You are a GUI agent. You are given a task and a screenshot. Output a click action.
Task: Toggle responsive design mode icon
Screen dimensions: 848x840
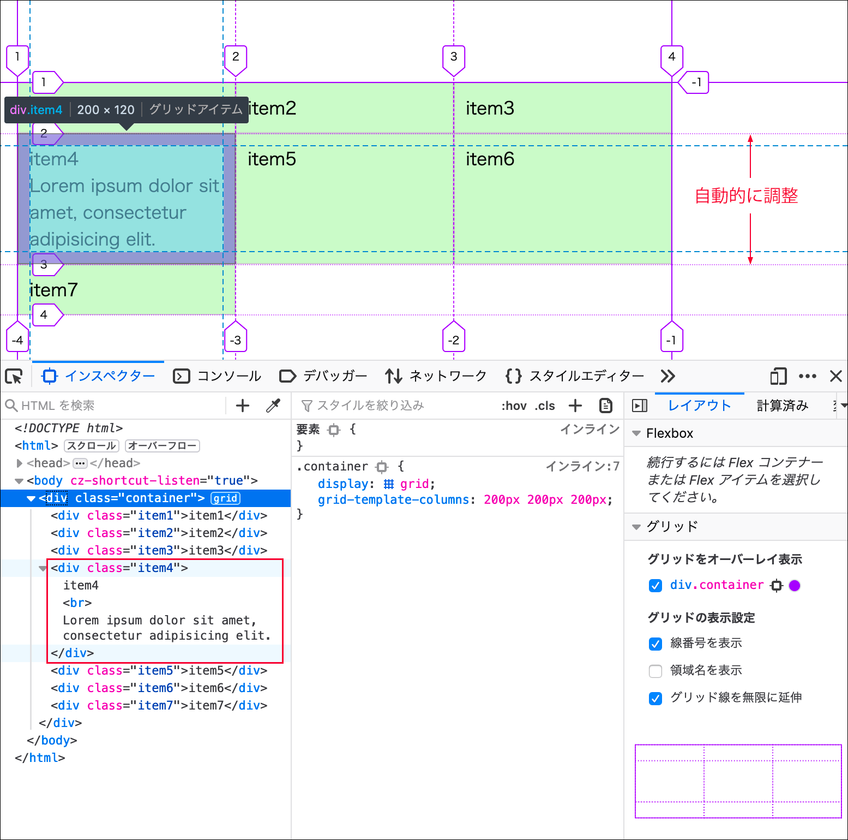[x=778, y=377]
